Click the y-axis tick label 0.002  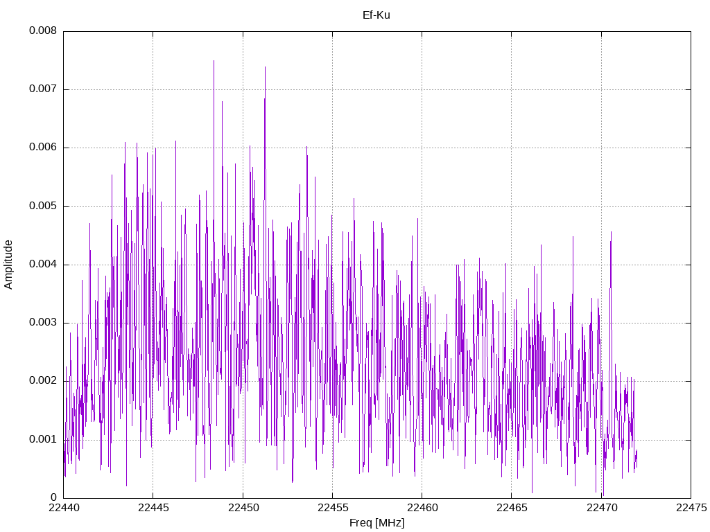point(43,381)
